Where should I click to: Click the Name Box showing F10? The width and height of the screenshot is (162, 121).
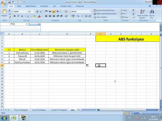pyautogui.click(x=12, y=24)
